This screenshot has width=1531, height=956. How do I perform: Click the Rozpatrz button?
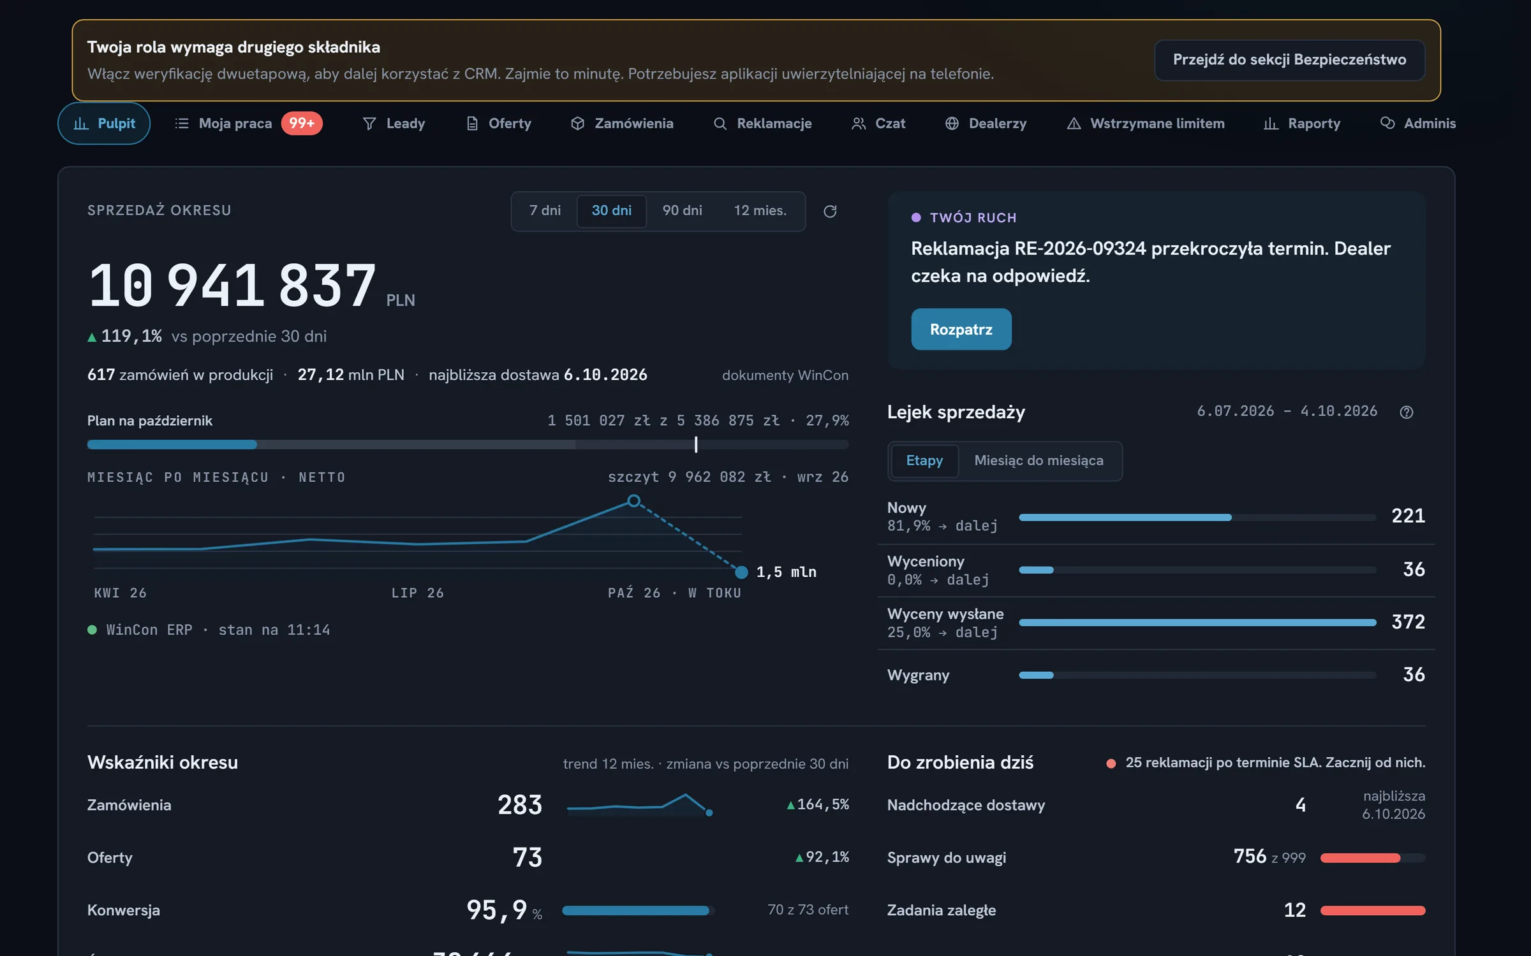961,330
